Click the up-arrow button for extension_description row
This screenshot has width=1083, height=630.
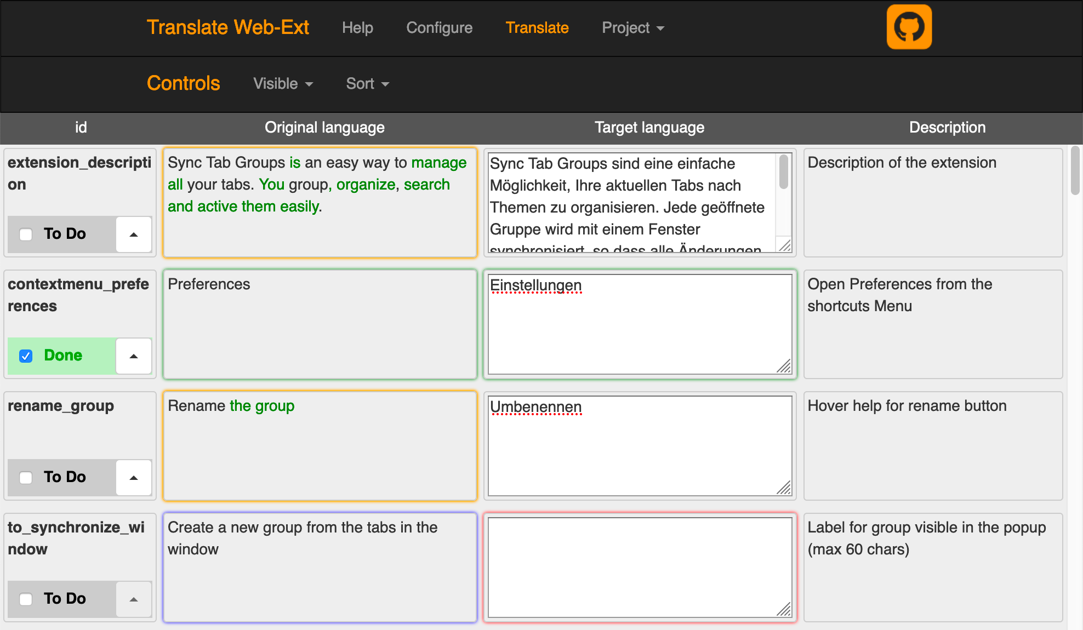(133, 234)
